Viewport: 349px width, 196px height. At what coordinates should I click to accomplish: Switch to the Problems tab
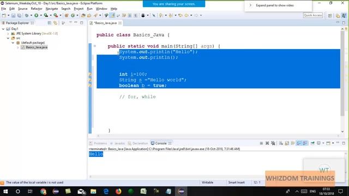click(98, 143)
